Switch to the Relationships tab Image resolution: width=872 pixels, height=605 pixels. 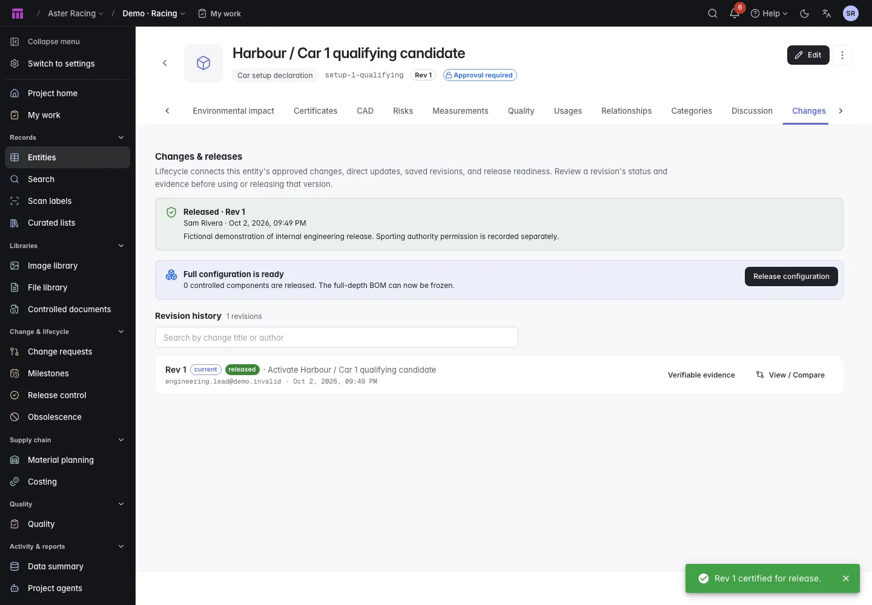[x=627, y=111]
